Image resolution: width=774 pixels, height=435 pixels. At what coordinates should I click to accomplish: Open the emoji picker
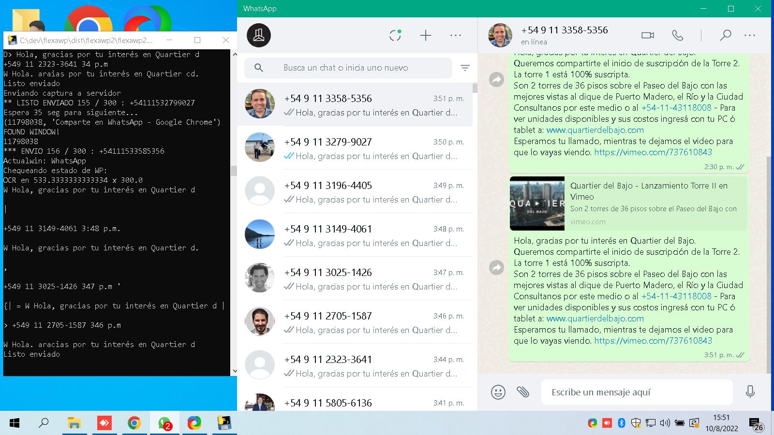498,391
